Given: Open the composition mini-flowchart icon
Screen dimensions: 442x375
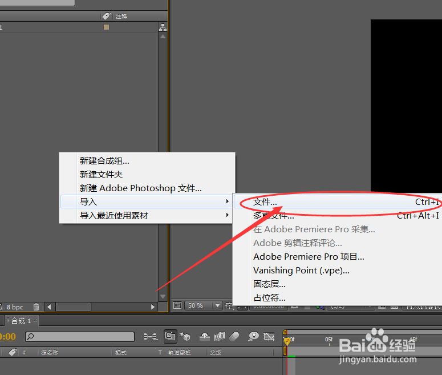Looking at the screenshot, I should tap(151, 336).
